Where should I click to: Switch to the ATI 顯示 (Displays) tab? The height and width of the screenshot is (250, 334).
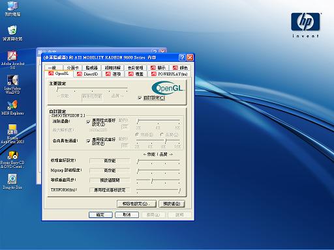[x=158, y=68]
